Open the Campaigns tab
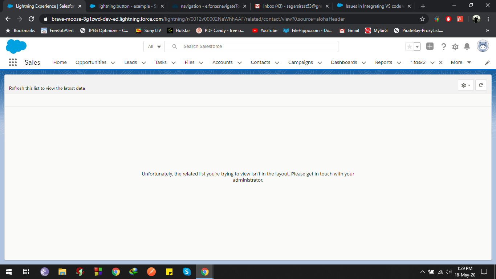The width and height of the screenshot is (496, 279). point(301,62)
